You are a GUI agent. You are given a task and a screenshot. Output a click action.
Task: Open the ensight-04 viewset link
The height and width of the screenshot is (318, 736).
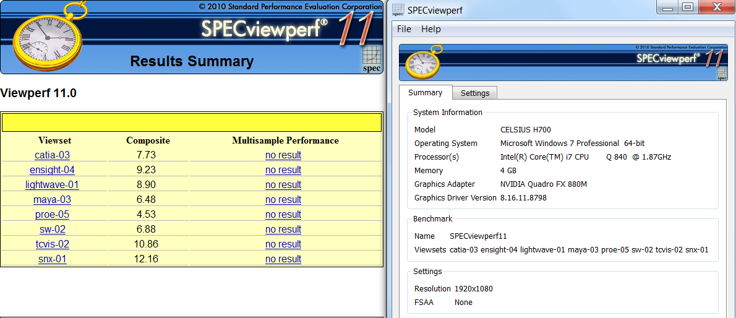click(x=52, y=170)
